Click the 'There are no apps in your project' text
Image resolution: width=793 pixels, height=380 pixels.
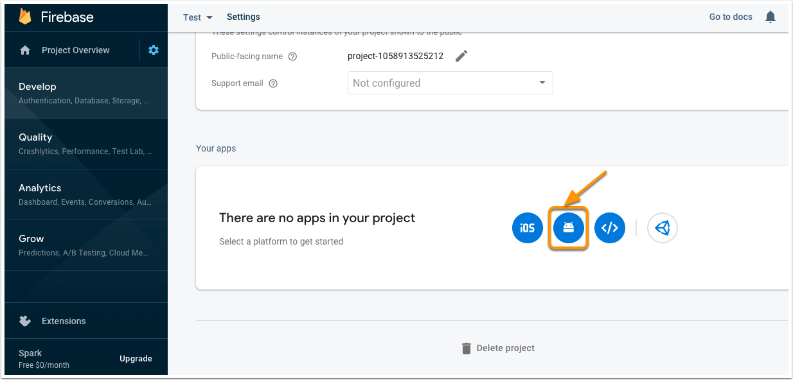[317, 218]
